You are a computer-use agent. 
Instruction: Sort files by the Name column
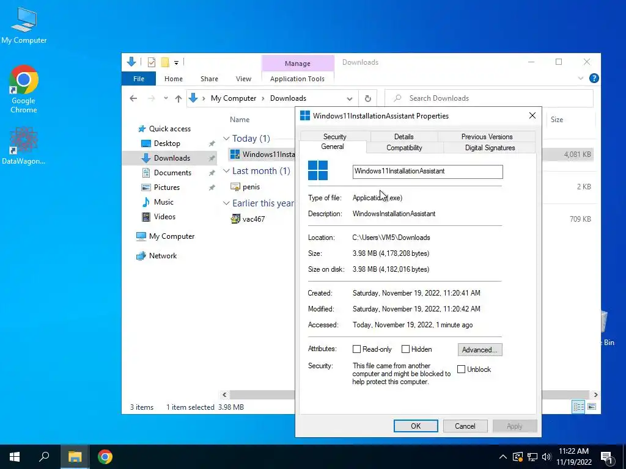(240, 119)
